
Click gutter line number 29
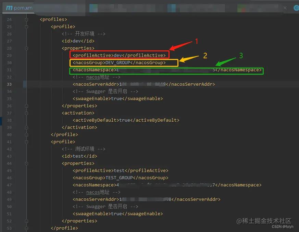pyautogui.click(x=9, y=56)
